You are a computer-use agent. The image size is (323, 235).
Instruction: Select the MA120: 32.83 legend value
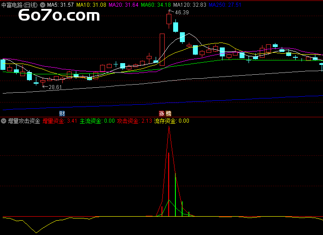[x=190, y=5]
